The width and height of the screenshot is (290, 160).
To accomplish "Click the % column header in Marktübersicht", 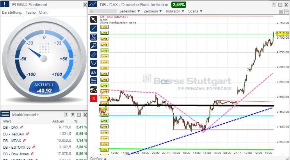I will click(x=76, y=121).
